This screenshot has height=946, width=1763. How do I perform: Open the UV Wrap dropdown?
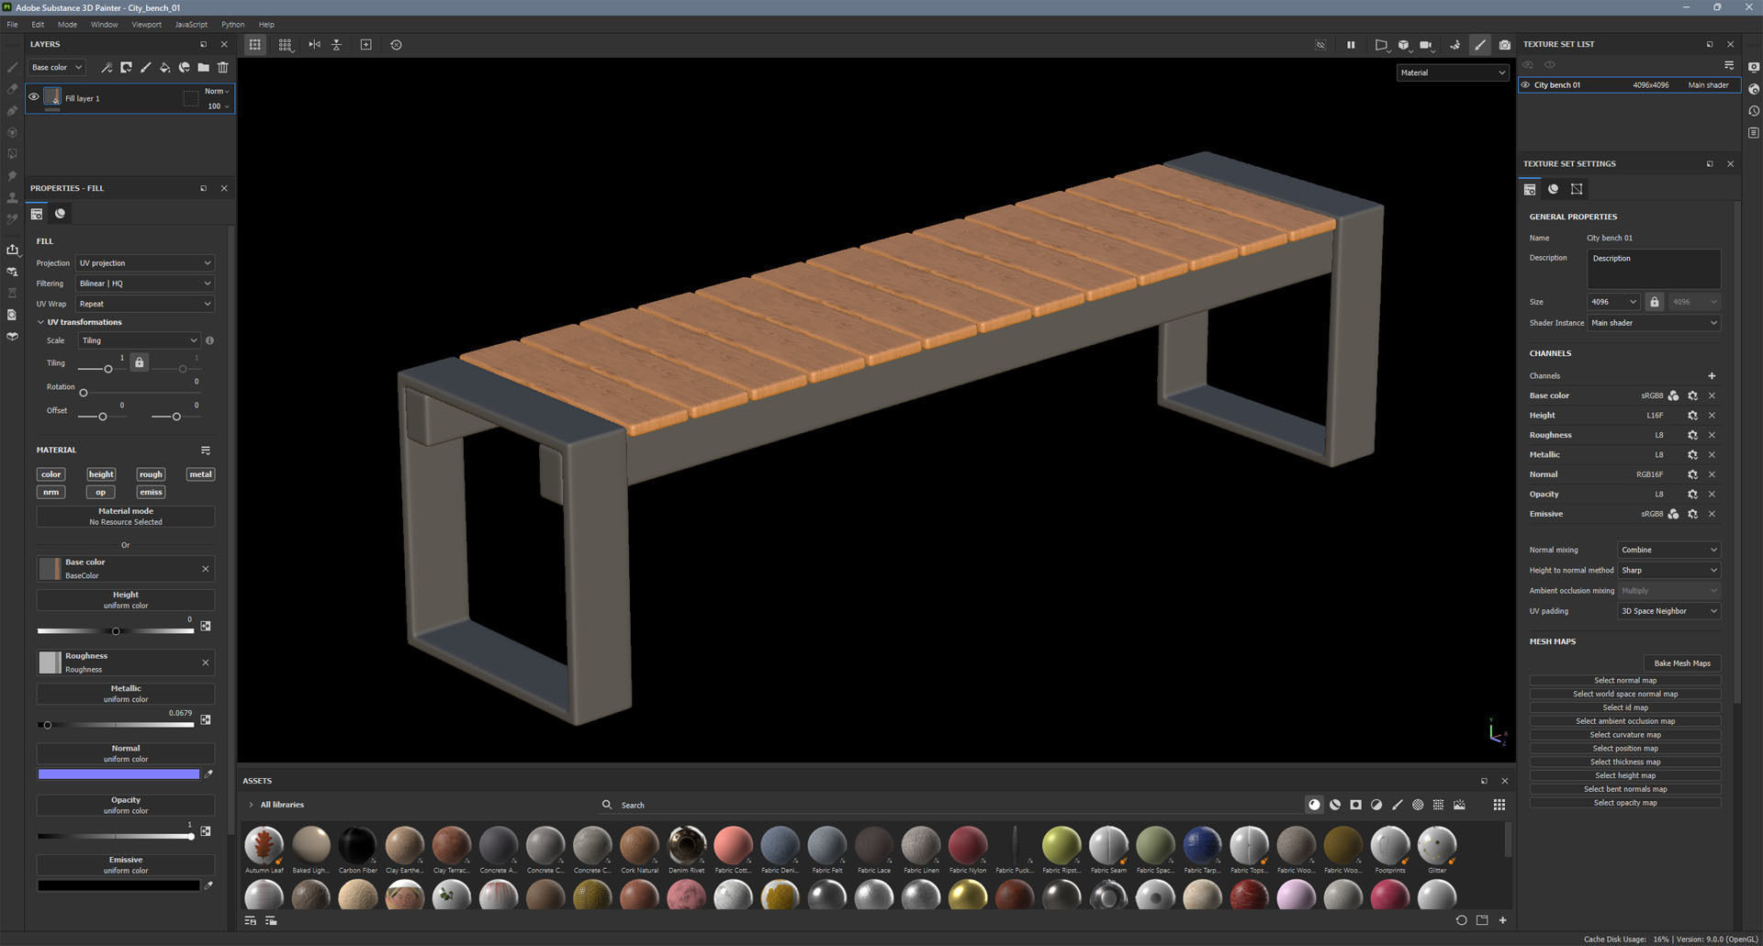coord(145,304)
